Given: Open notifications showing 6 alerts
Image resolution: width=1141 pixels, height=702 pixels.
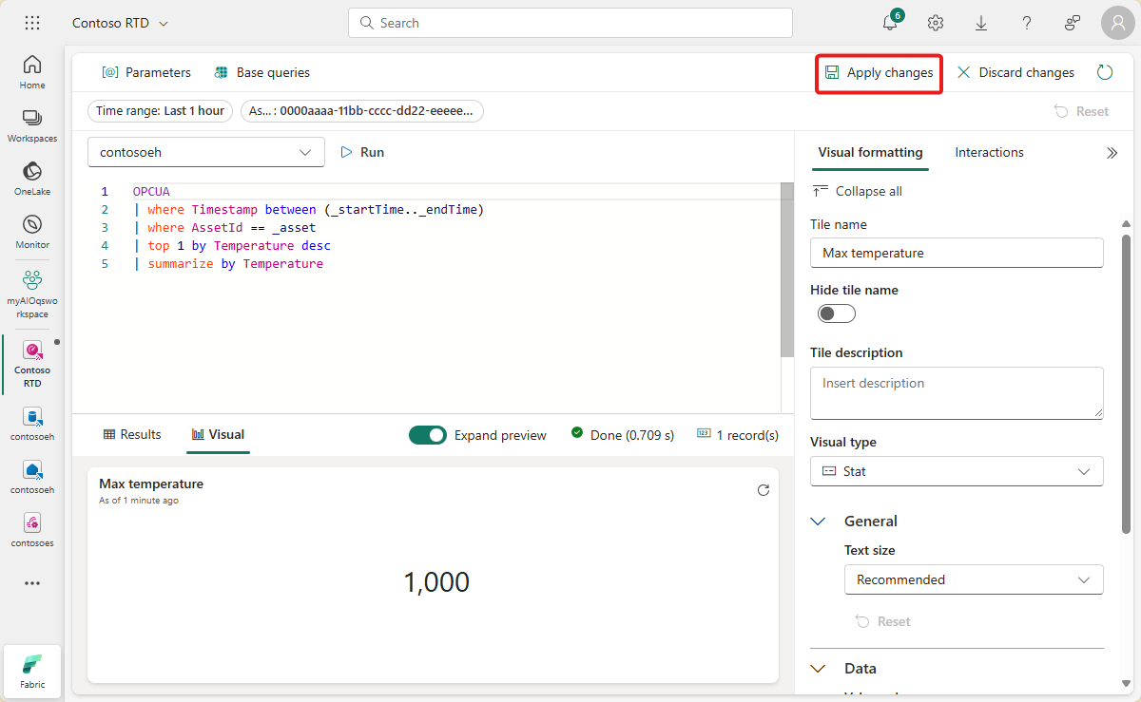Looking at the screenshot, I should [889, 23].
